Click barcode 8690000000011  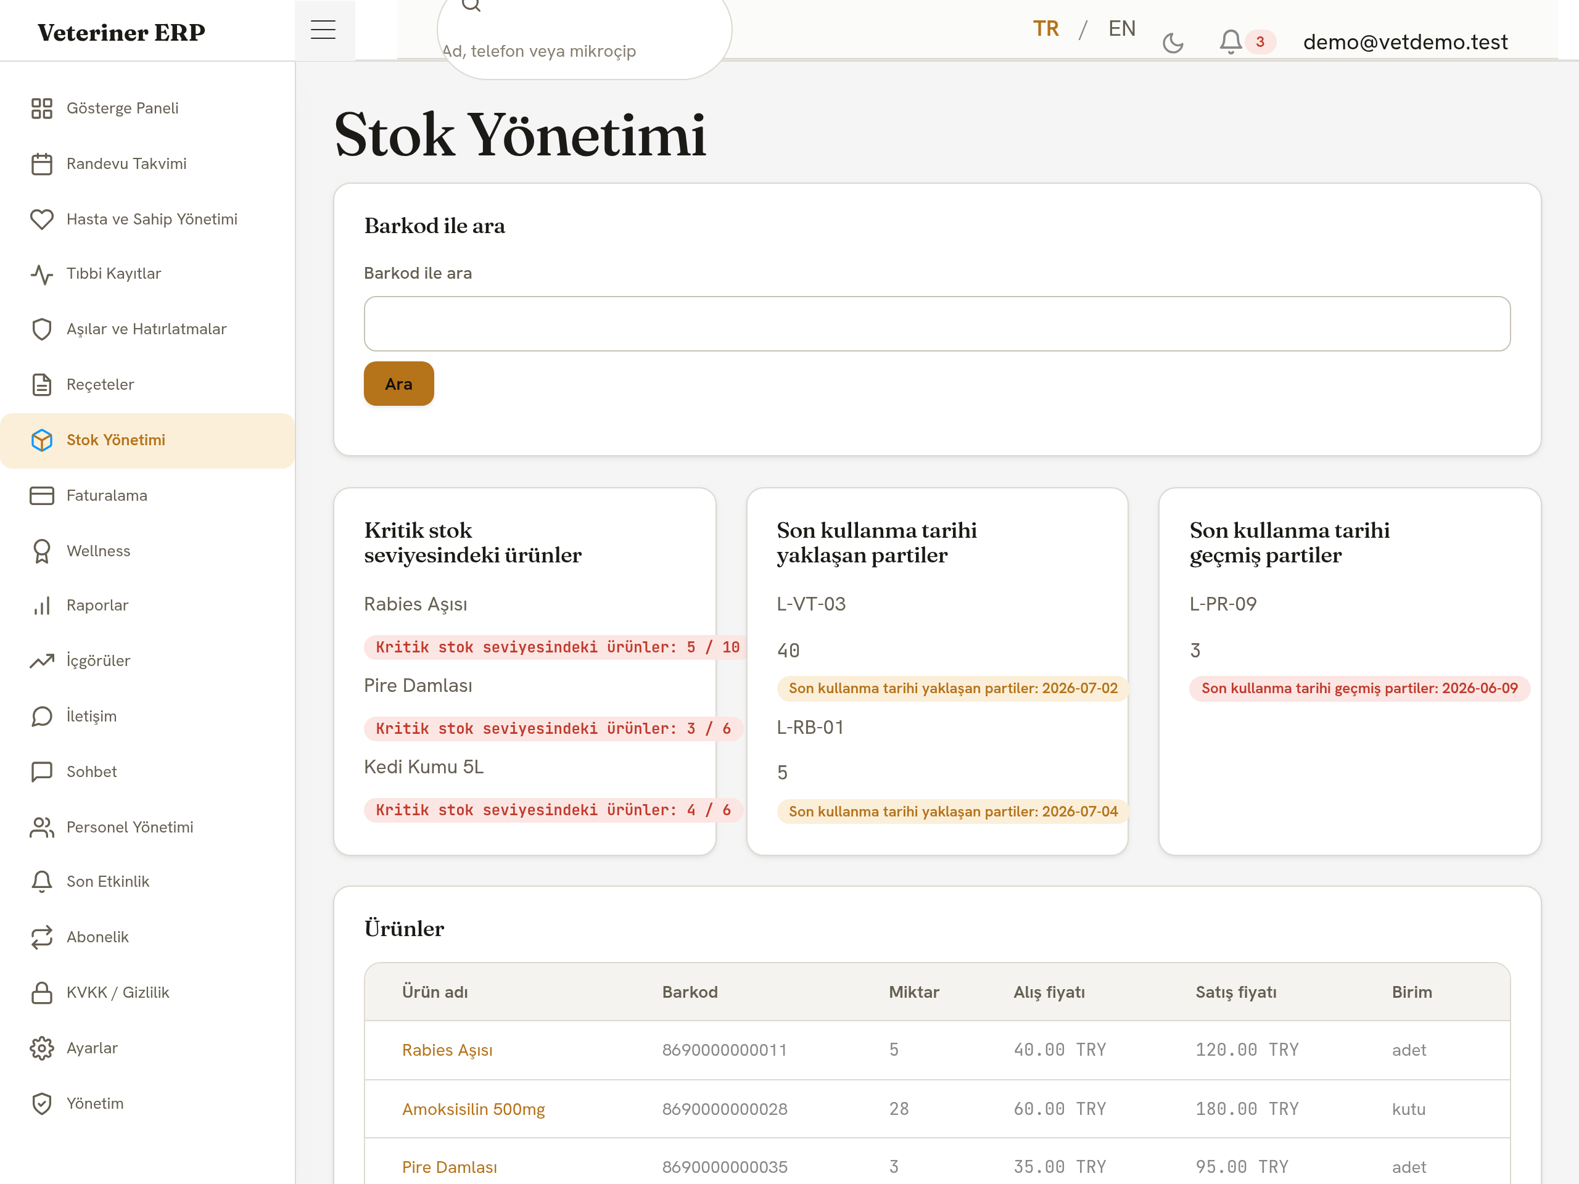[724, 1050]
